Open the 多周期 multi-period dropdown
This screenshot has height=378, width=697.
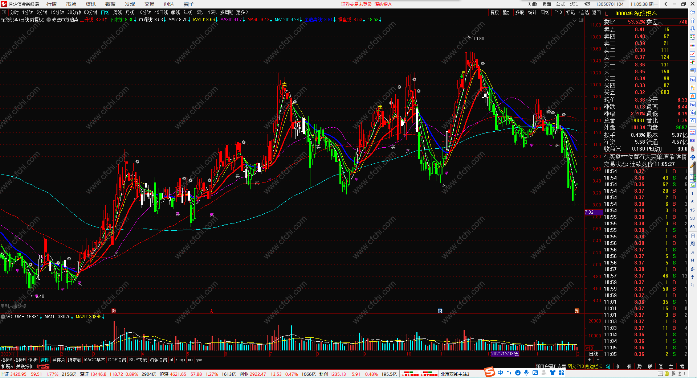coord(227,12)
